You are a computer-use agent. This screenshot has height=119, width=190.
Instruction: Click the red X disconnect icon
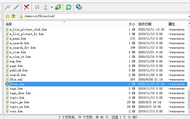point(27,7)
